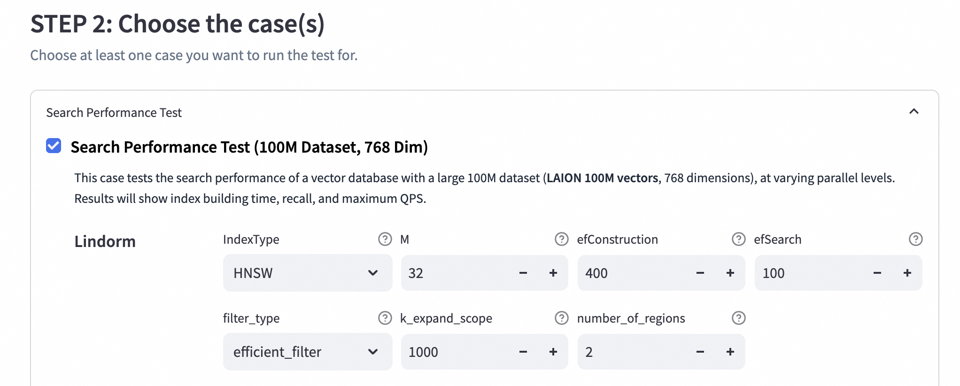Click the M parameter help icon
The height and width of the screenshot is (386, 960).
[x=561, y=239]
